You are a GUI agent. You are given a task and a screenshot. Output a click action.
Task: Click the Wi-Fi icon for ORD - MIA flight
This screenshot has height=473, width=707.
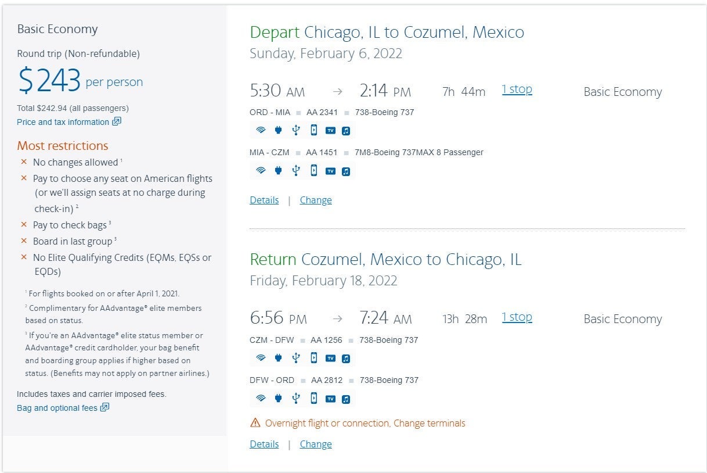click(261, 131)
